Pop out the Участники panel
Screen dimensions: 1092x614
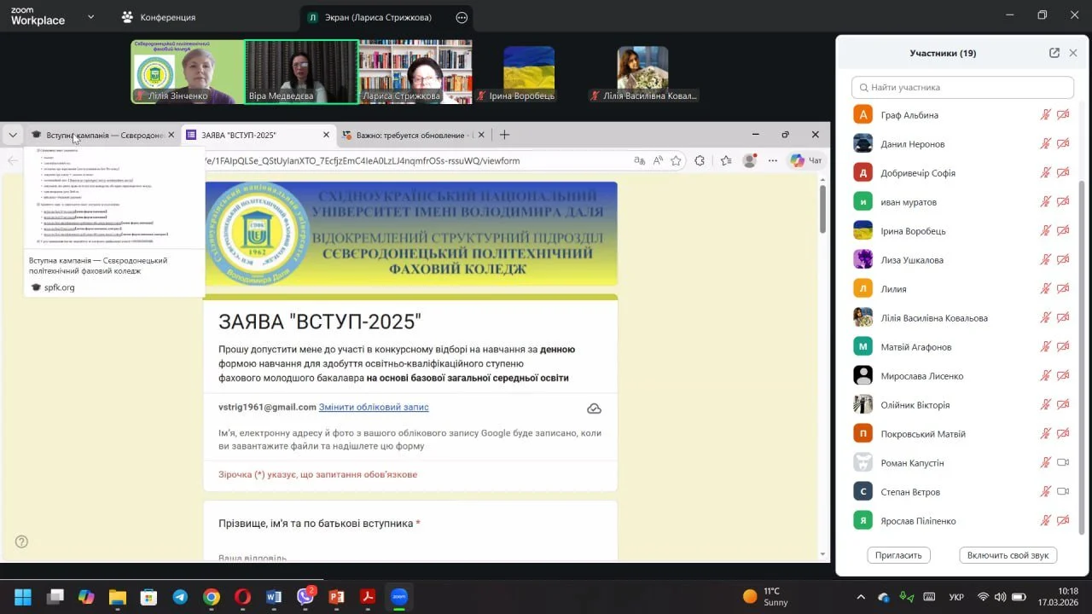point(1054,53)
